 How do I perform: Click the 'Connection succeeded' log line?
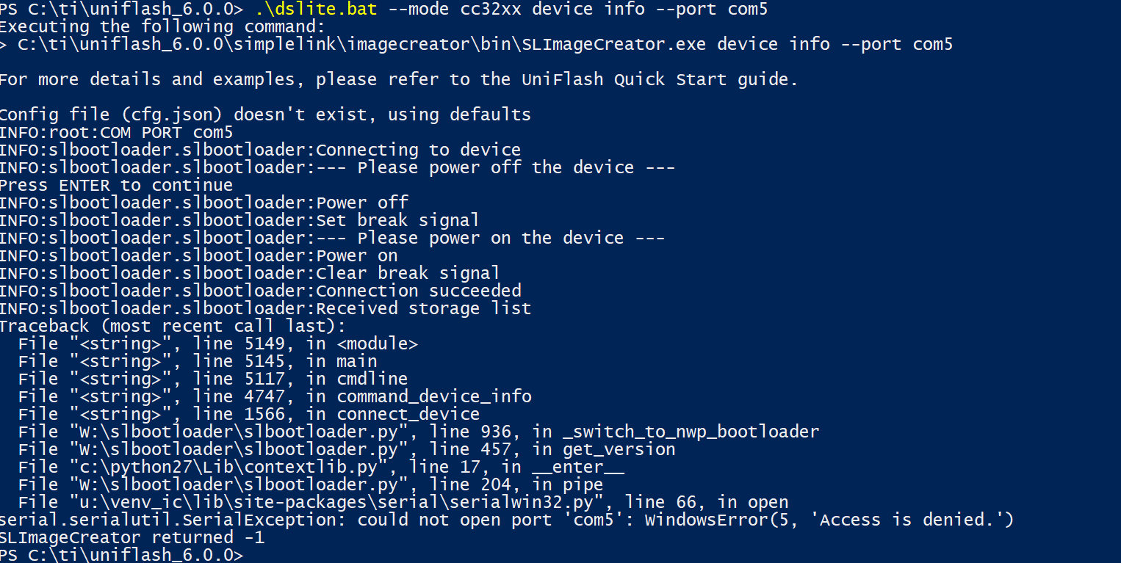260,291
